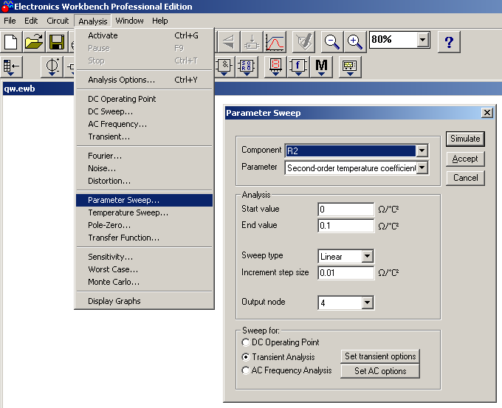
Task: Expand the Component R2 dropdown
Action: (x=422, y=151)
